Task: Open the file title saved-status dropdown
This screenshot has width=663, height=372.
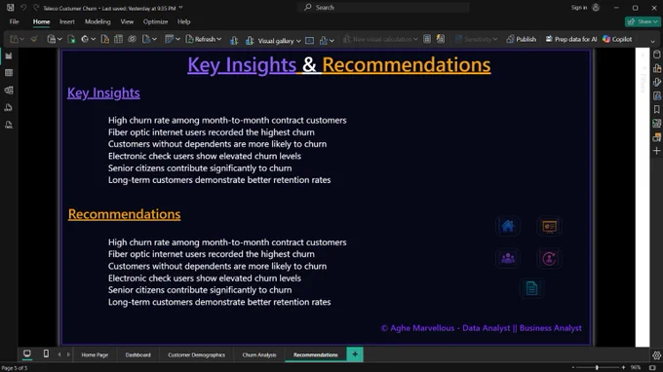Action: [x=181, y=8]
